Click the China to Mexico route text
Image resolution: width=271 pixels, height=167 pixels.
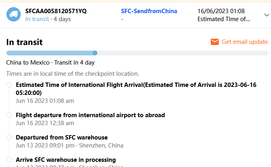pos(28,63)
